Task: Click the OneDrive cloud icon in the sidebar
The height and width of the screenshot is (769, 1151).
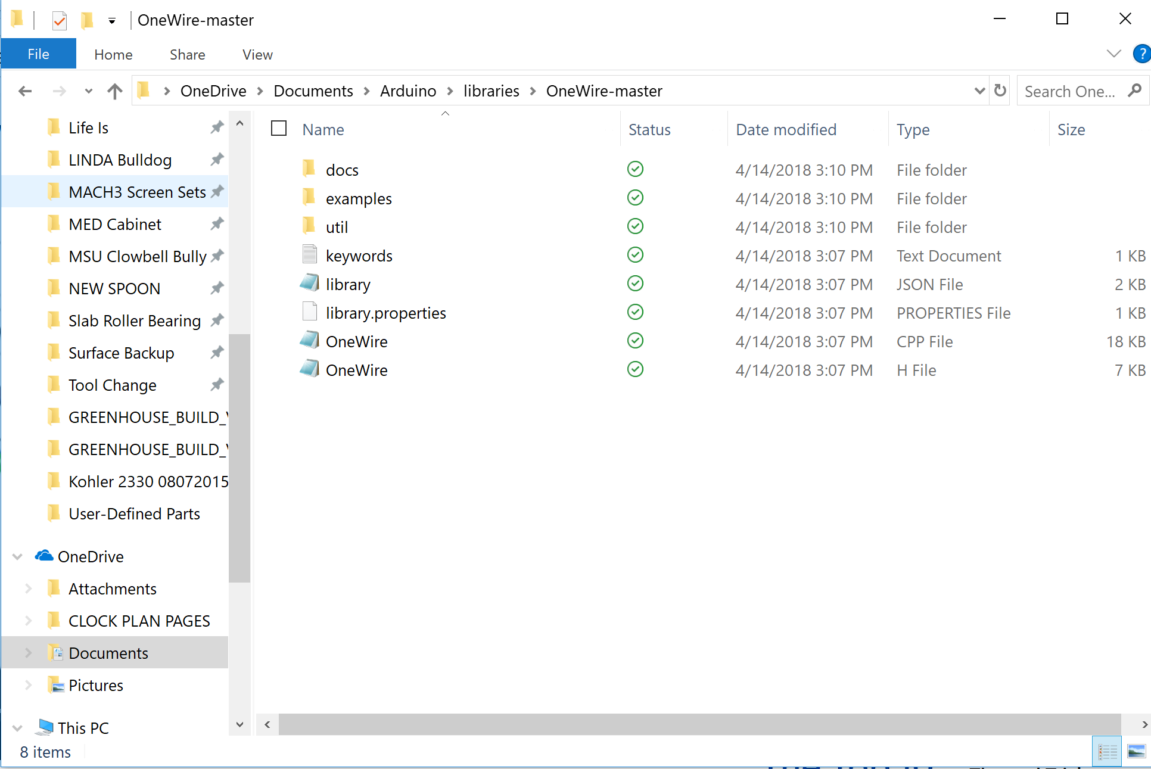Action: click(x=43, y=556)
